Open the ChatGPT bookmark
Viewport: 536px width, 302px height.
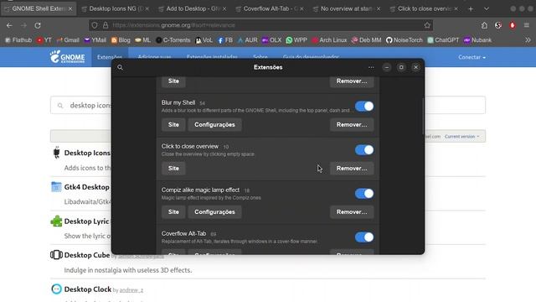(x=443, y=40)
